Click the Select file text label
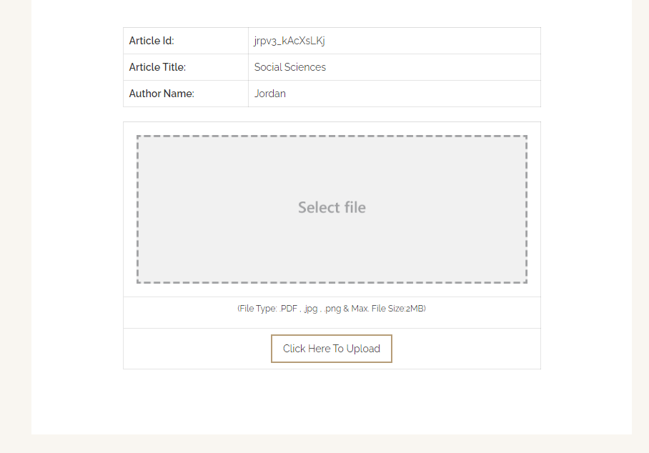 [x=332, y=207]
